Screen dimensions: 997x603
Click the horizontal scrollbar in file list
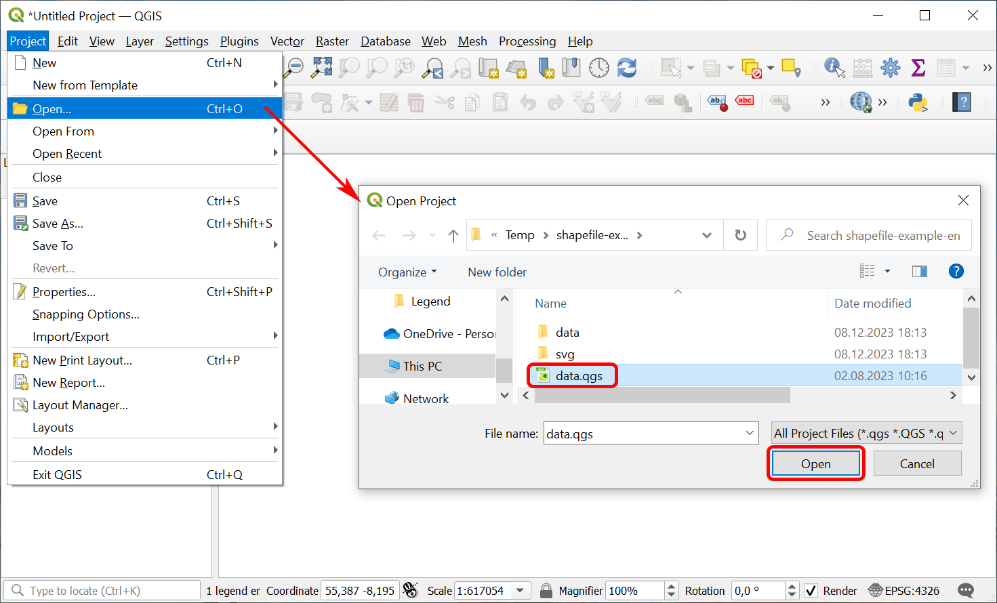click(662, 395)
